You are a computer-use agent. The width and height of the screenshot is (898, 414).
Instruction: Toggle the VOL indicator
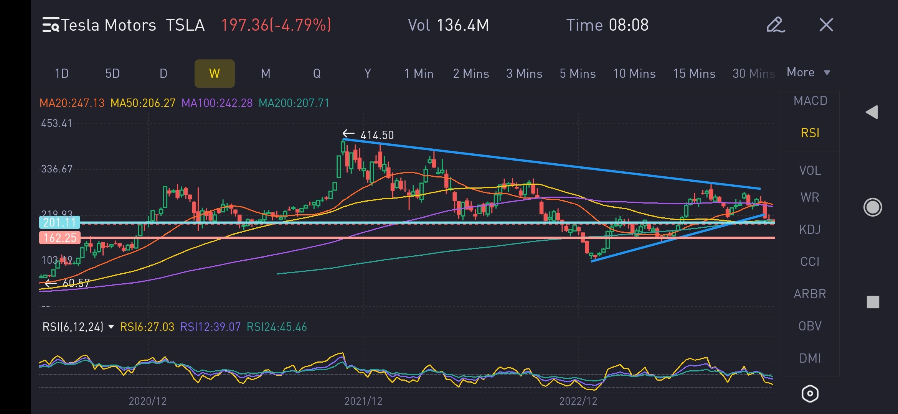pos(810,170)
